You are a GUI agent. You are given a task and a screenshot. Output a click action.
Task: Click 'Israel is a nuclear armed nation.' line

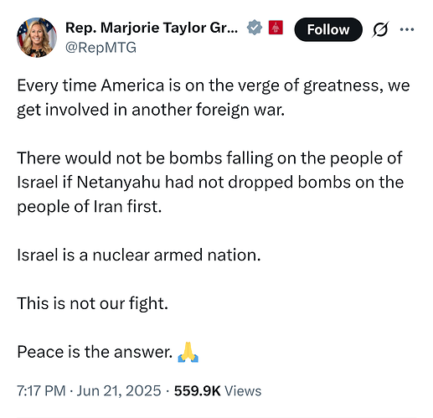(139, 255)
